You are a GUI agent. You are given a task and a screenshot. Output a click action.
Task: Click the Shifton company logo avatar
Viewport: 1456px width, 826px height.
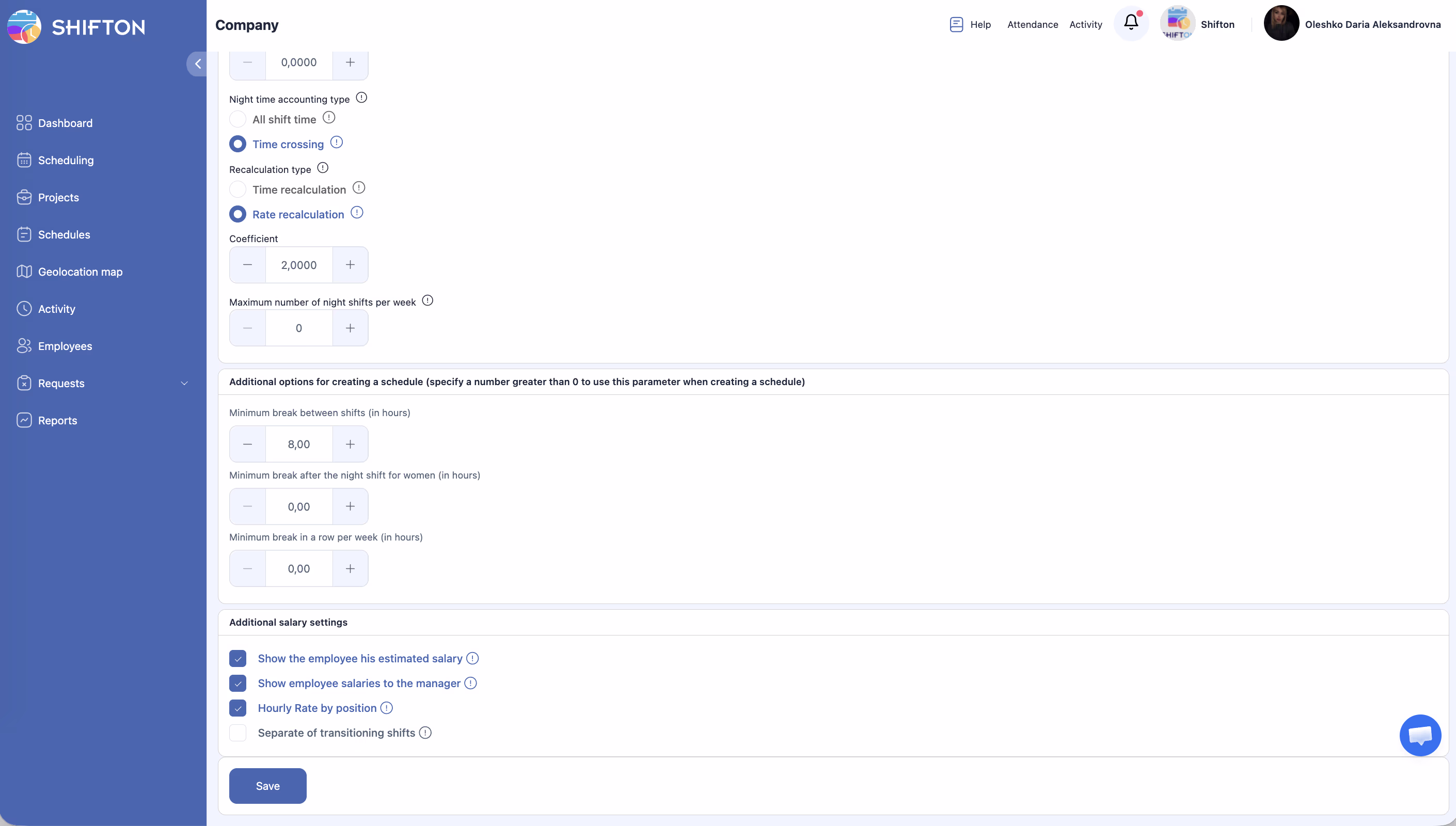click(x=1178, y=23)
